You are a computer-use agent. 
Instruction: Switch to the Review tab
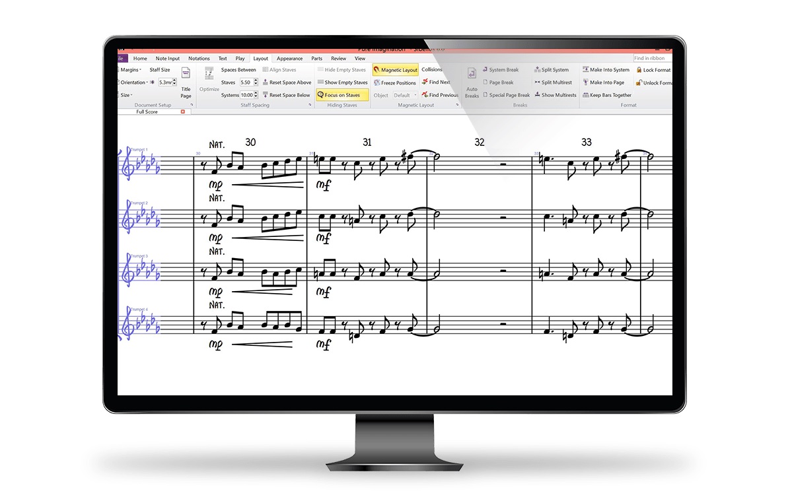point(339,58)
